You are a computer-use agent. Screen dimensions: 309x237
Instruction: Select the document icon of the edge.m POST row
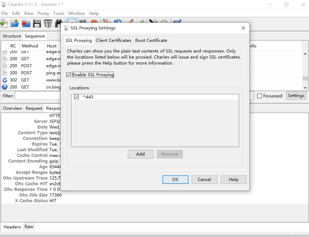click(5, 66)
